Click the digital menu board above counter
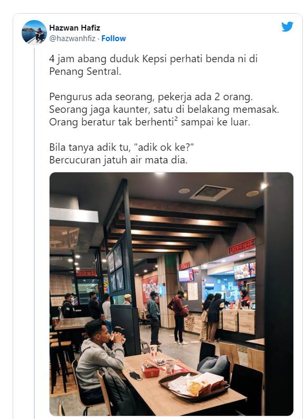 pos(244,271)
